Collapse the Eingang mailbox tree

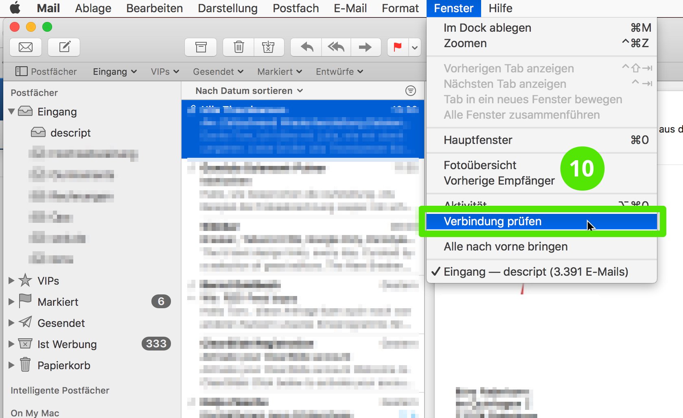pyautogui.click(x=11, y=111)
